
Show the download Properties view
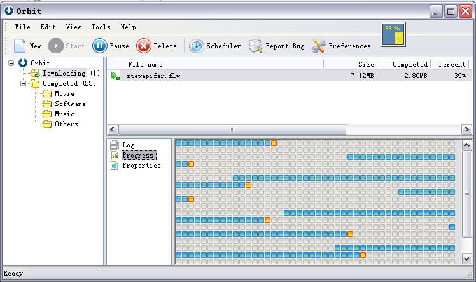(x=115, y=166)
